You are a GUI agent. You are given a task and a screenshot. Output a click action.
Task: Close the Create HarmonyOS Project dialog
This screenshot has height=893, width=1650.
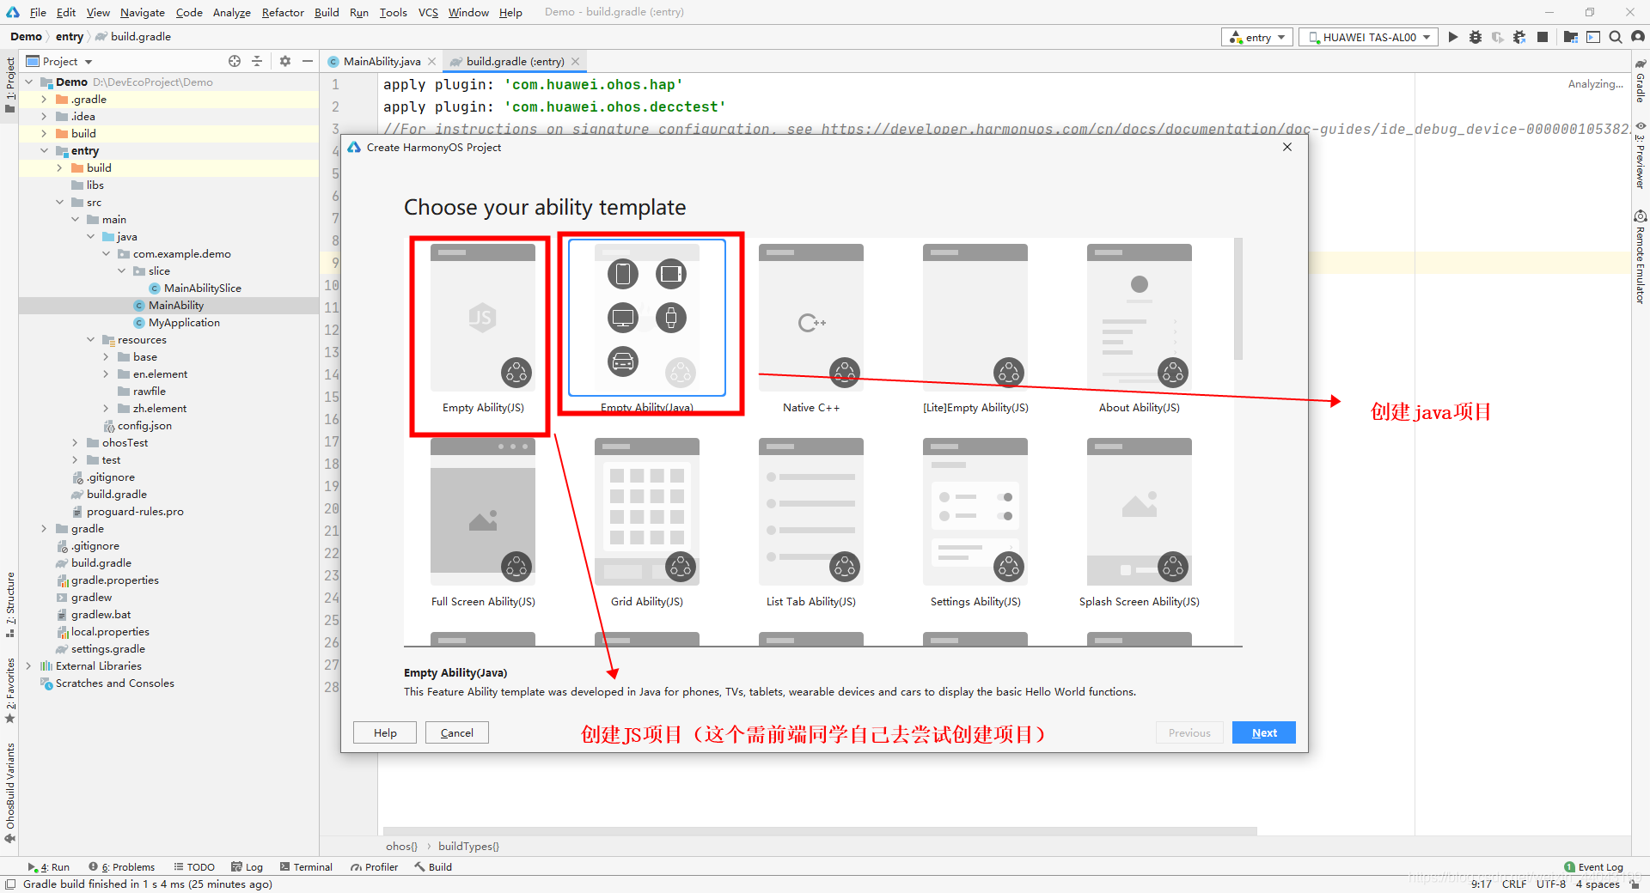pos(1287,147)
